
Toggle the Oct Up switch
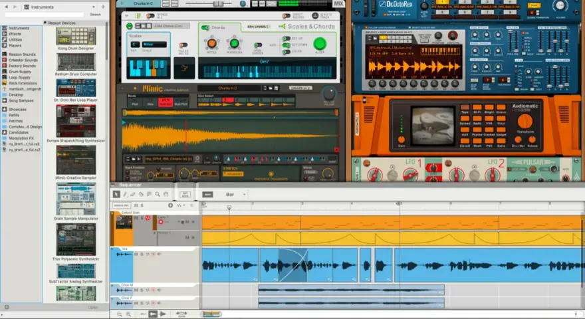click(x=286, y=39)
